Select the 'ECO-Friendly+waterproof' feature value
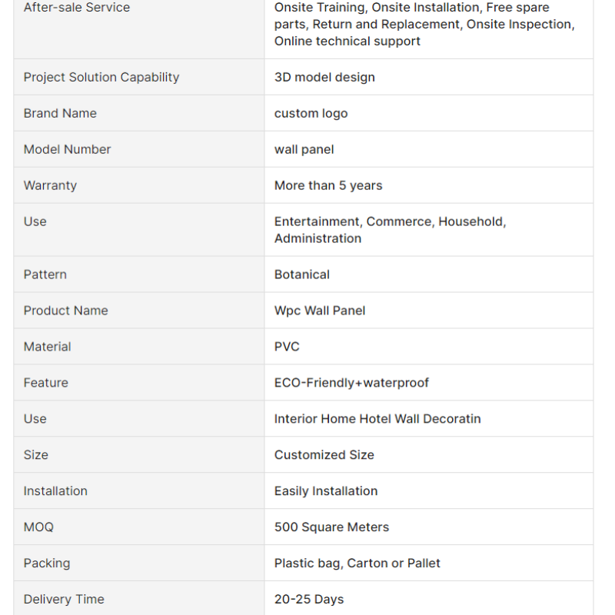The height and width of the screenshot is (615, 615). [x=351, y=383]
